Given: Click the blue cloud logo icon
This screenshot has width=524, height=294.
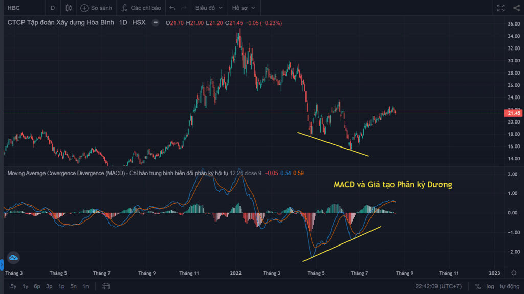Looking at the screenshot, I should (x=13, y=258).
